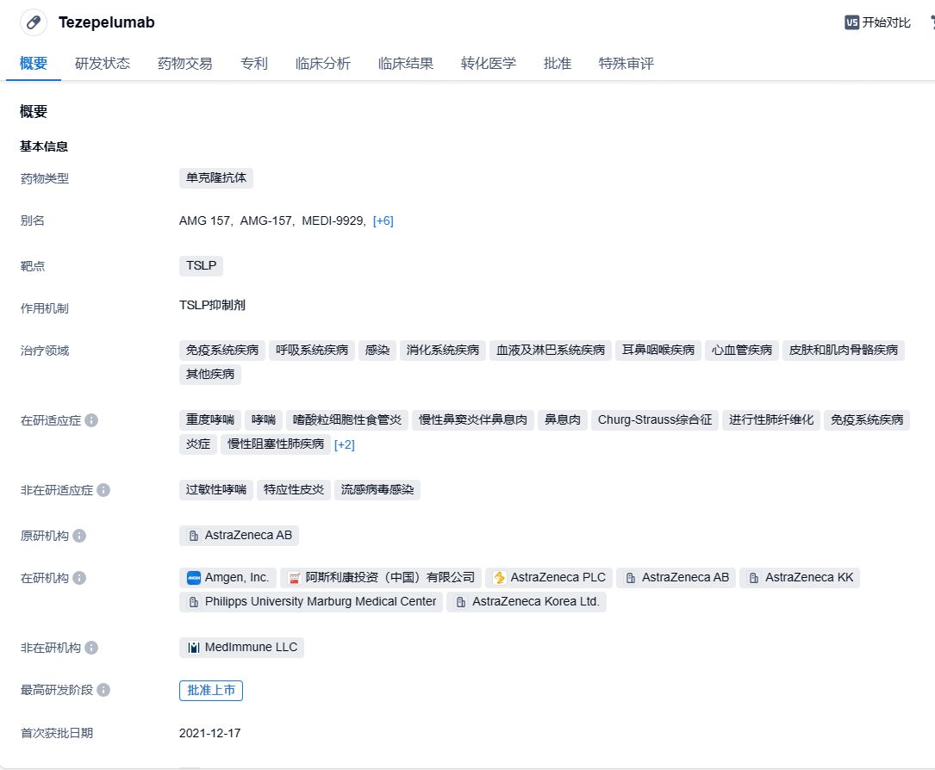
Task: Click the 过敏性哮喘 inactive indication tag
Action: (x=215, y=490)
